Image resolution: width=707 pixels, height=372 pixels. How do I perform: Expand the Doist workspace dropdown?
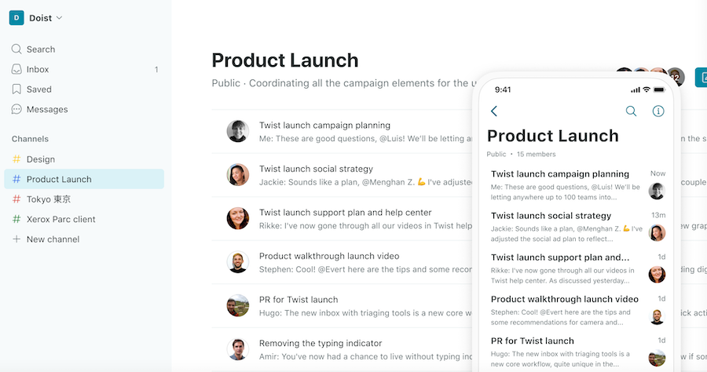(59, 18)
